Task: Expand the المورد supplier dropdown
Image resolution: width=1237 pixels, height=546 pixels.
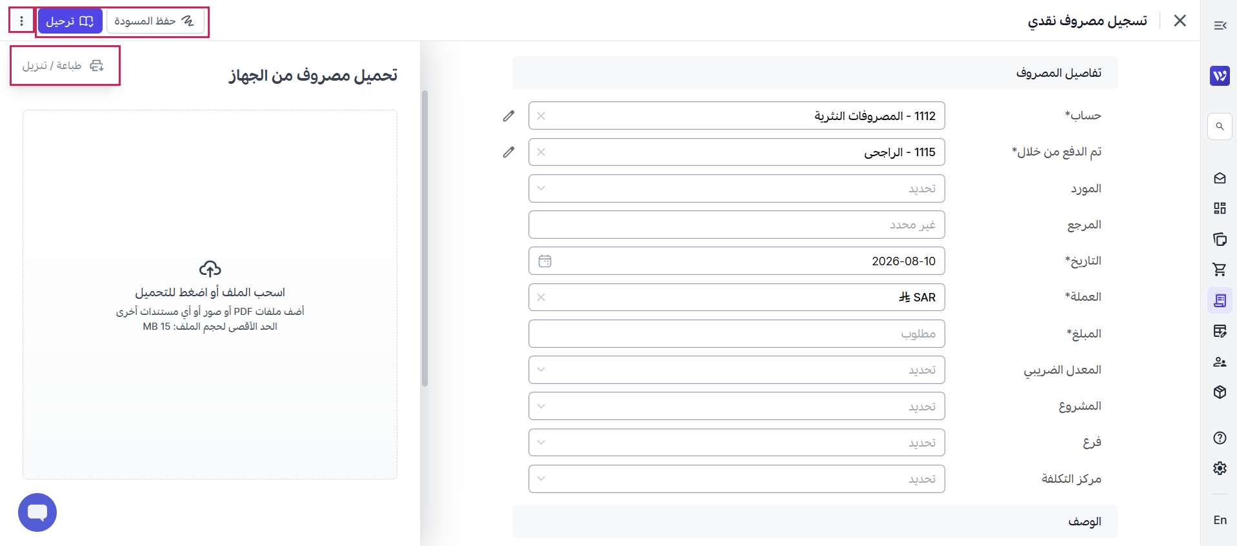Action: pos(736,188)
